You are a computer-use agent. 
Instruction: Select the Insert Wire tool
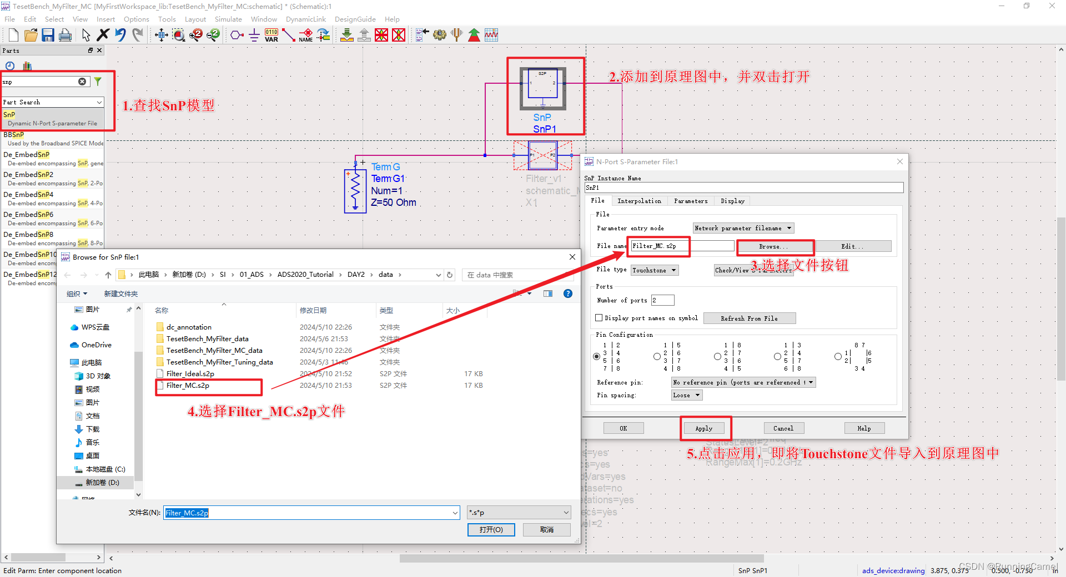pyautogui.click(x=289, y=35)
